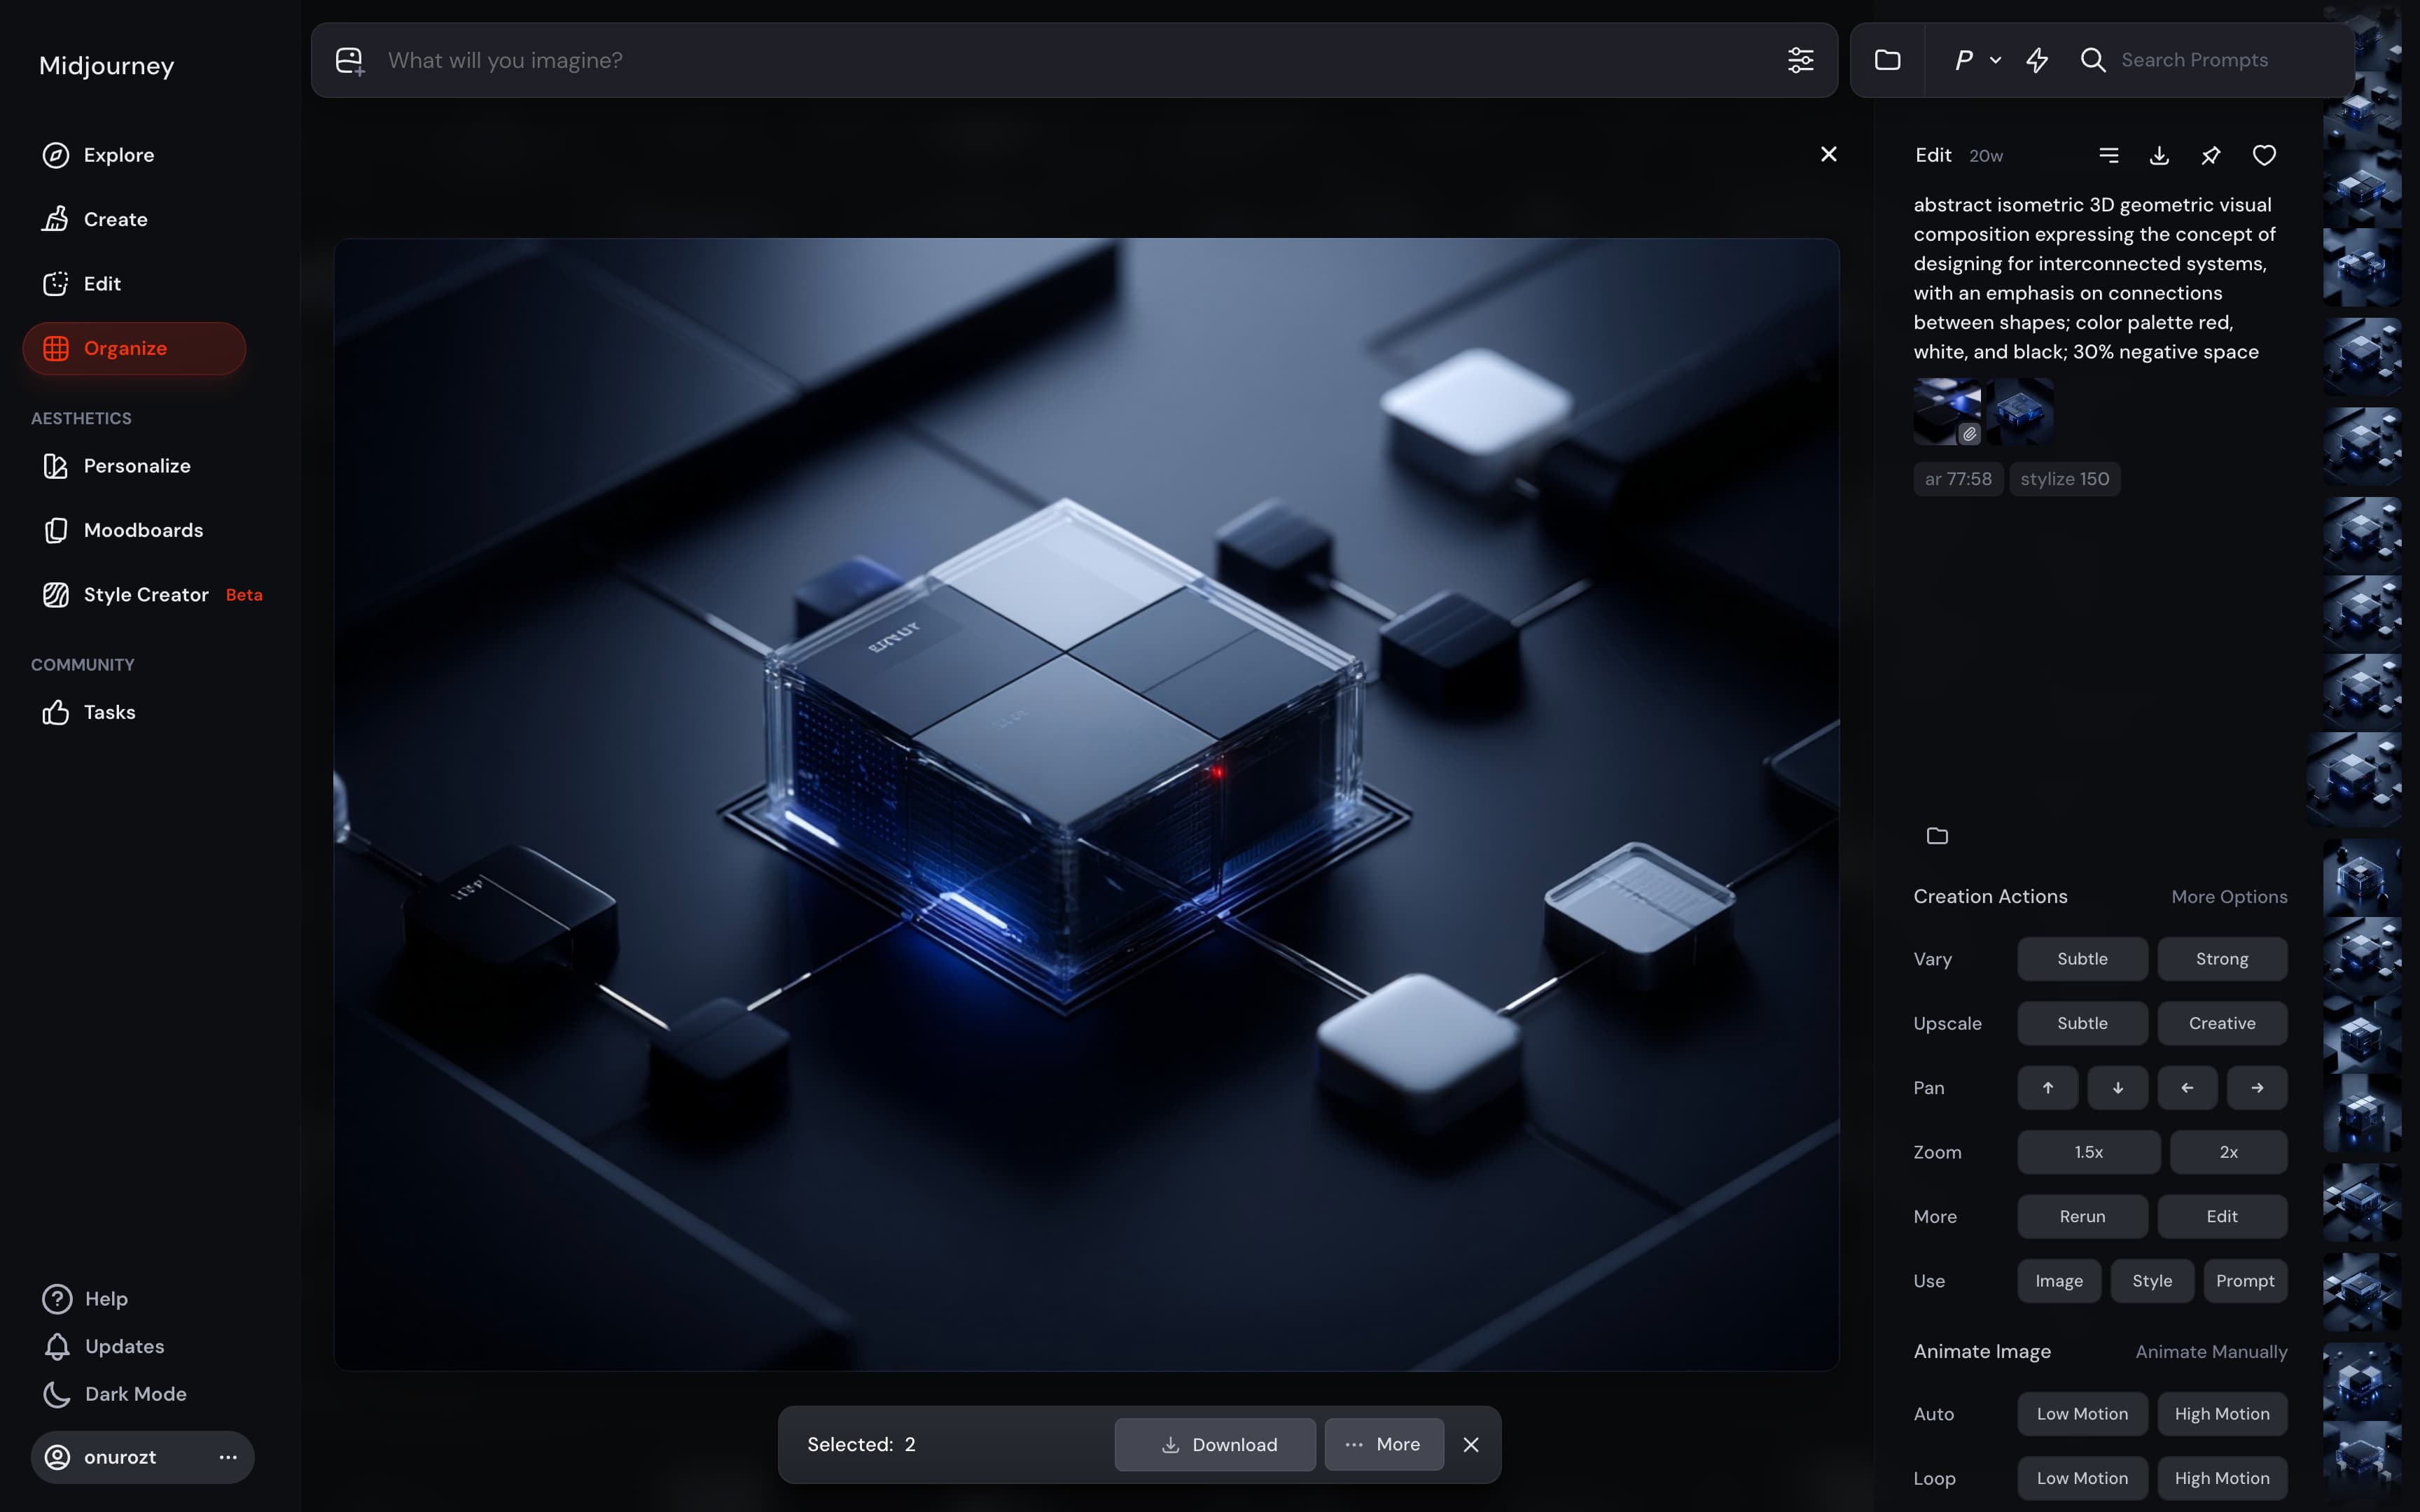Click the Download button in the selection bar

[1215, 1444]
